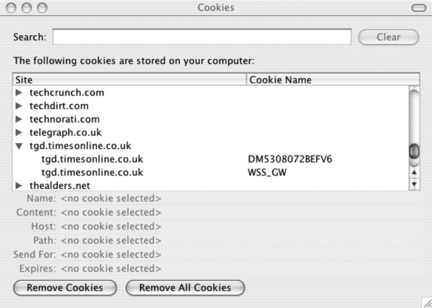Expand telegraph.co.uk site row

(x=18, y=132)
